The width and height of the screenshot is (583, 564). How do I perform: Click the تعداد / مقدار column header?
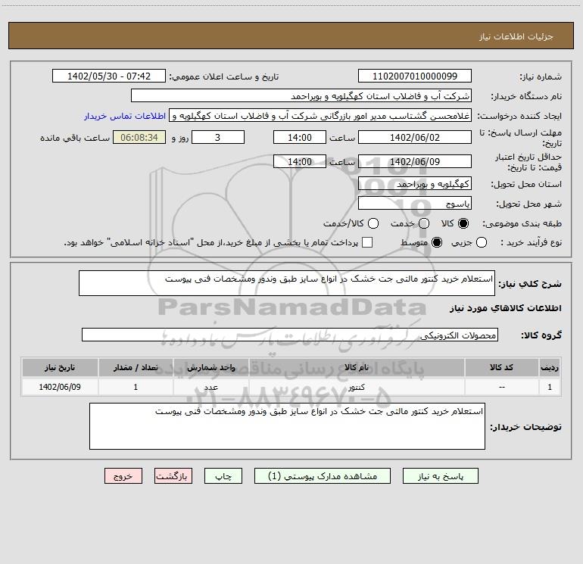point(136,367)
